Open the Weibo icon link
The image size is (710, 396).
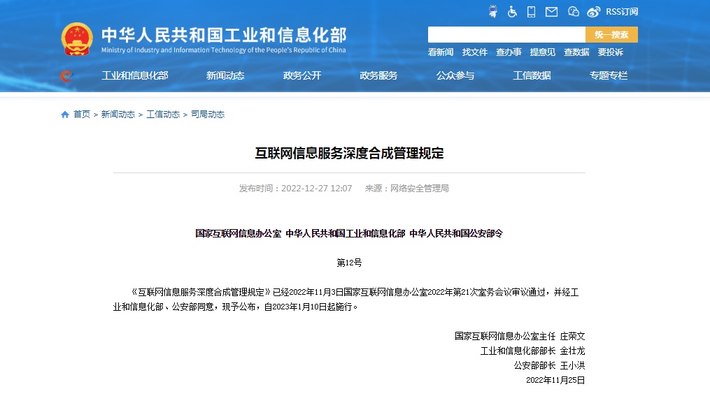594,11
